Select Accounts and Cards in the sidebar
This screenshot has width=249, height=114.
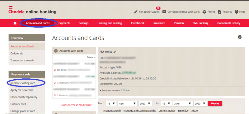[x=27, y=46]
